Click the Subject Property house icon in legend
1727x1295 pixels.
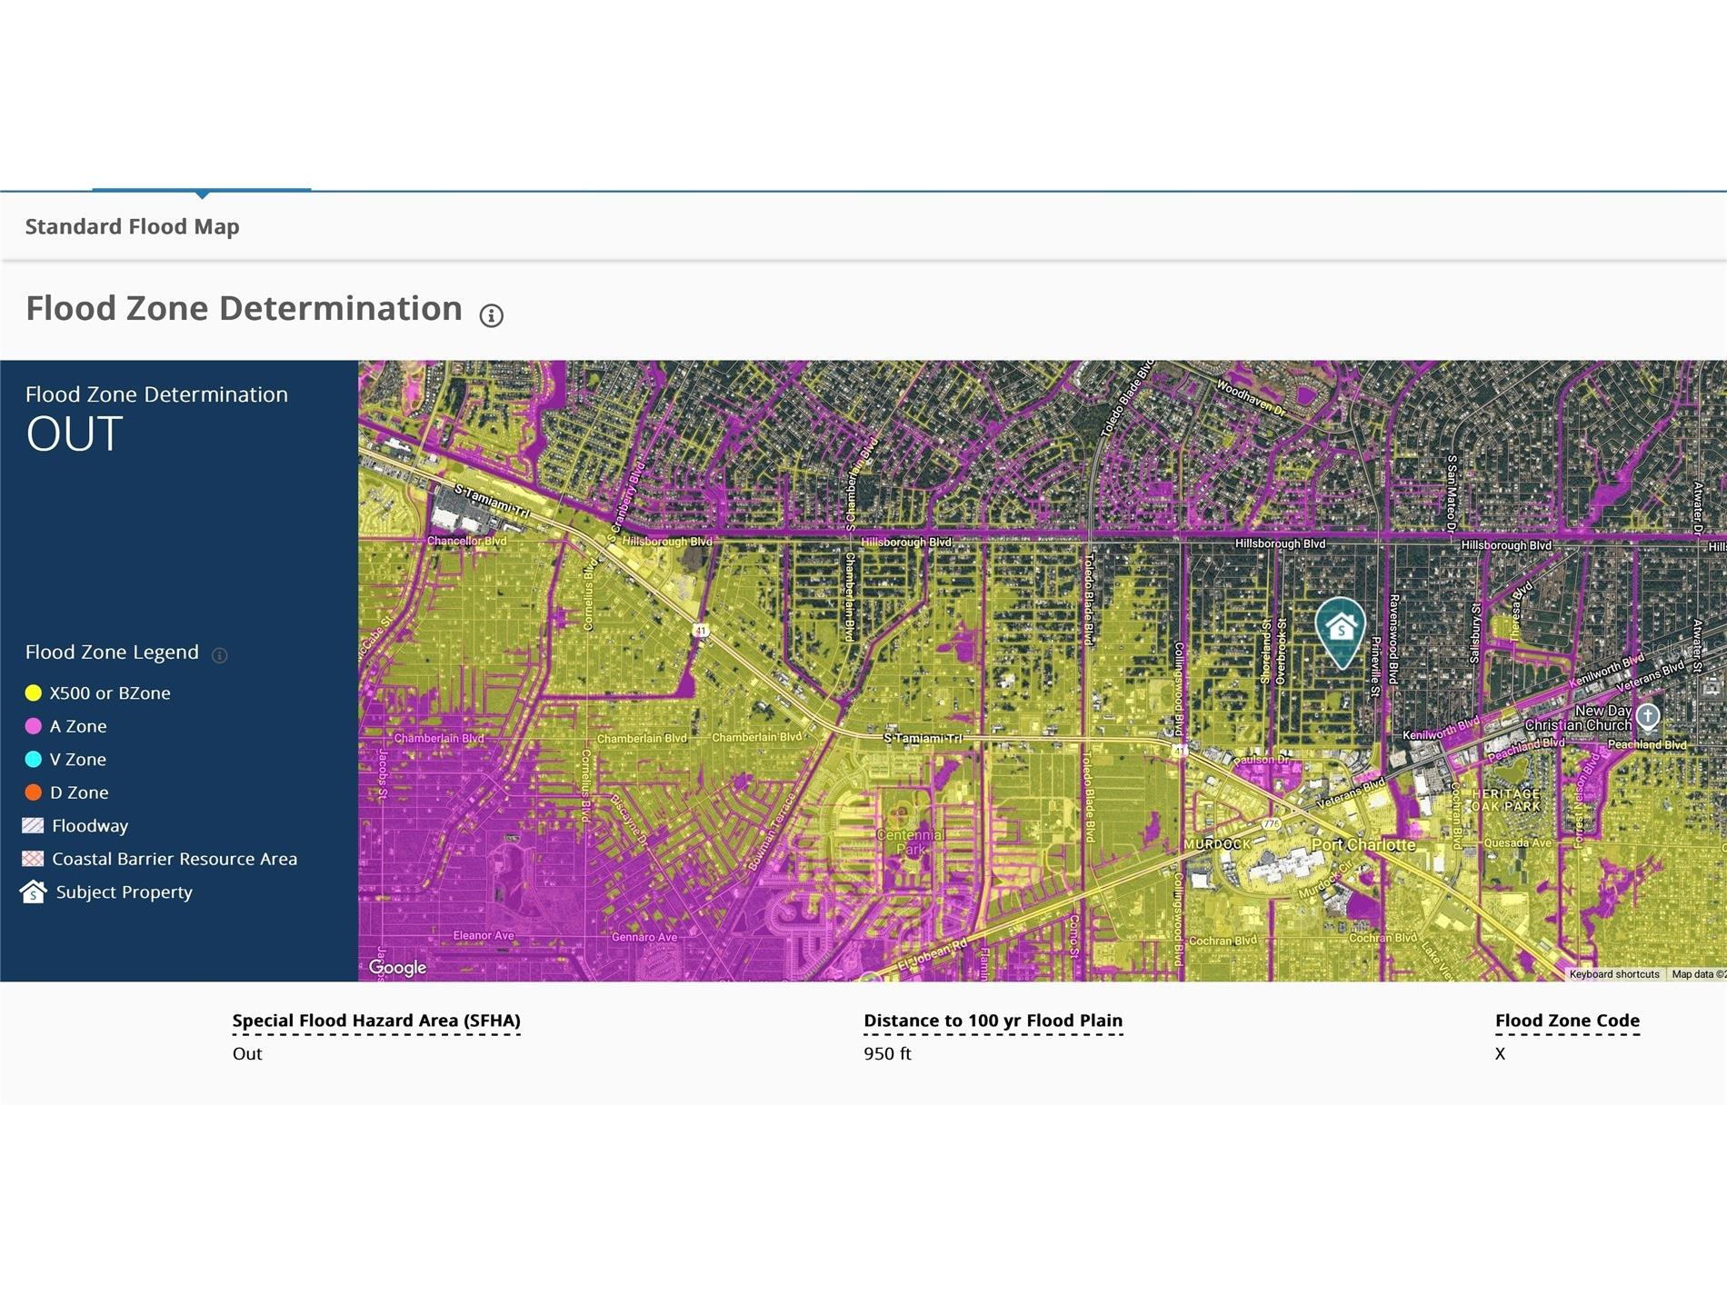pyautogui.click(x=34, y=892)
